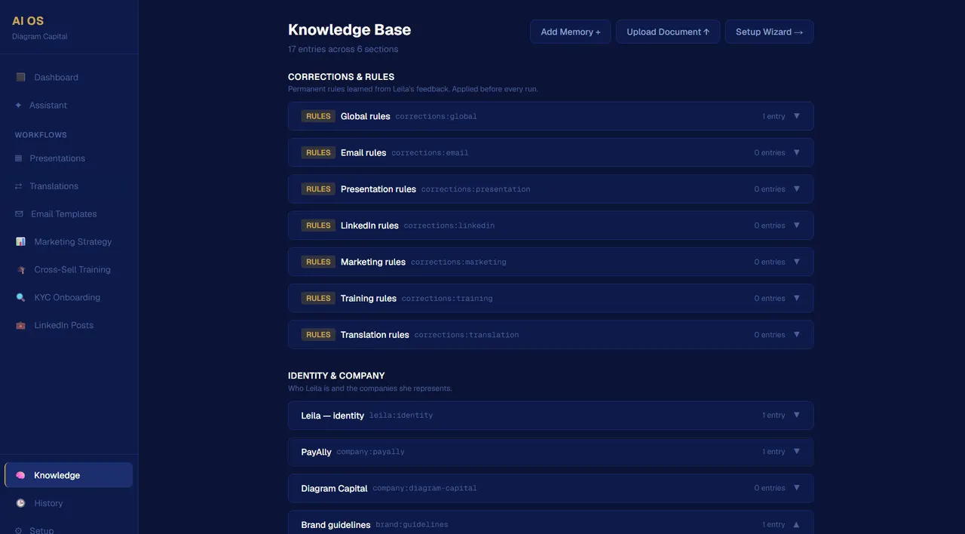The image size is (965, 534).
Task: Click the corrections:training key text
Action: (447, 299)
